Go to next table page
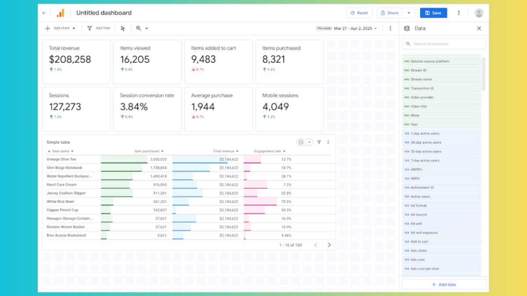The image size is (527, 296). (329, 245)
